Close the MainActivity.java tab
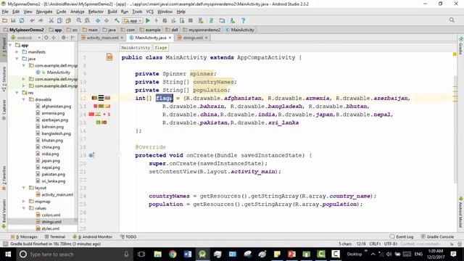The image size is (464, 261). (x=170, y=38)
